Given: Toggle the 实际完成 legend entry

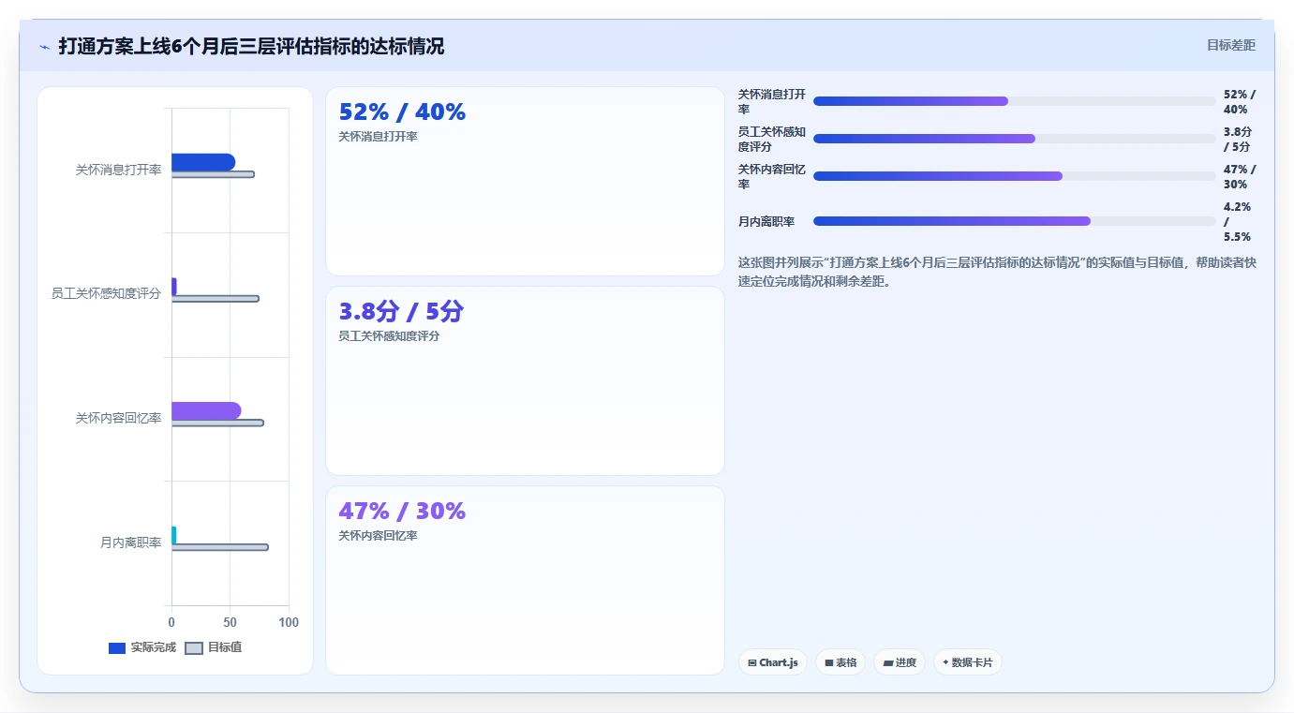Looking at the screenshot, I should pyautogui.click(x=142, y=647).
